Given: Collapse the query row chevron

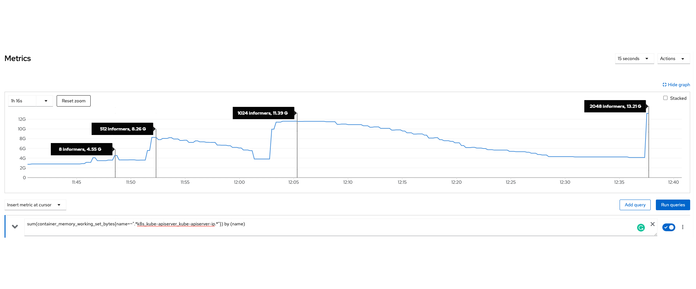Looking at the screenshot, I should click(15, 226).
